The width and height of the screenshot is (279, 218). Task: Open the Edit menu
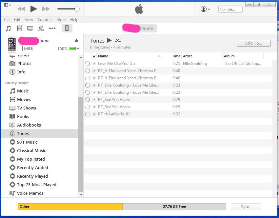[17, 20]
